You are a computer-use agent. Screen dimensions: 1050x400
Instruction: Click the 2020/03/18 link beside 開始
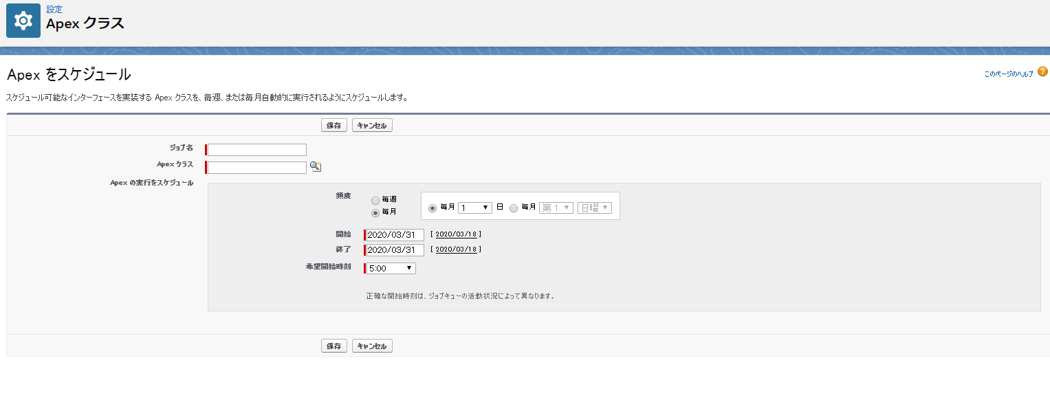(456, 234)
